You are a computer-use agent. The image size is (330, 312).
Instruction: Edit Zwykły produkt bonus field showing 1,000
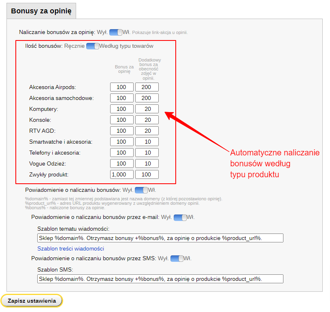121,174
